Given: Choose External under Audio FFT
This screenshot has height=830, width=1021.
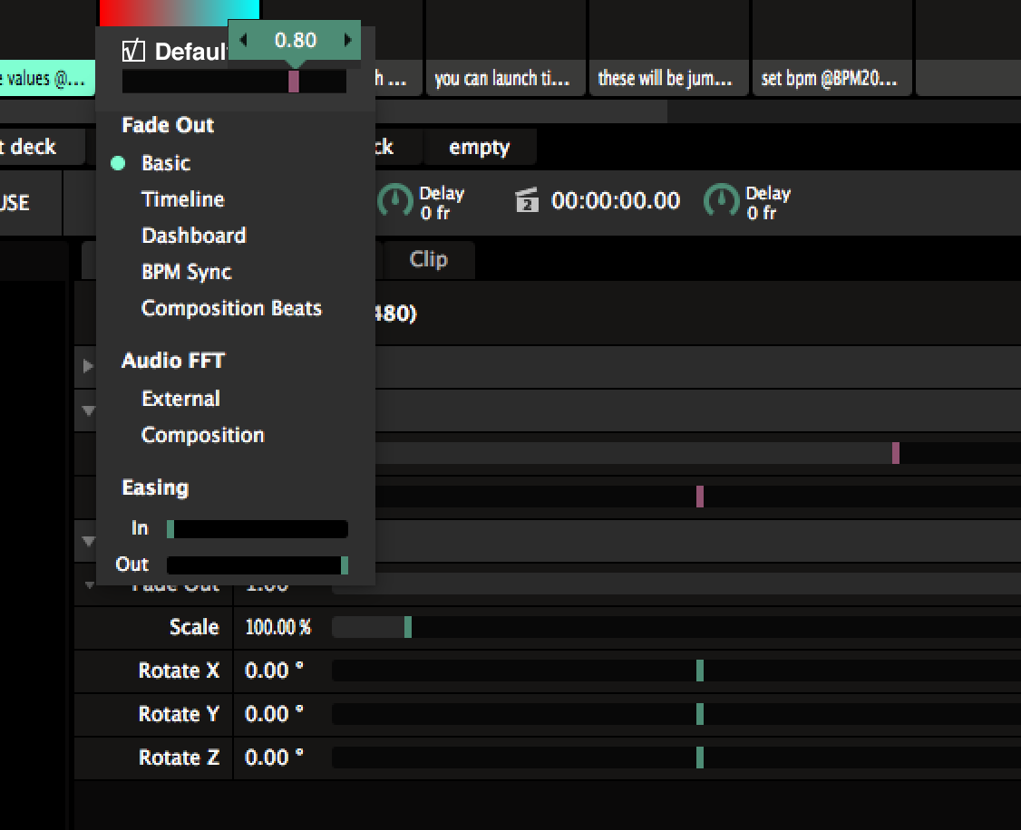Looking at the screenshot, I should [x=180, y=399].
